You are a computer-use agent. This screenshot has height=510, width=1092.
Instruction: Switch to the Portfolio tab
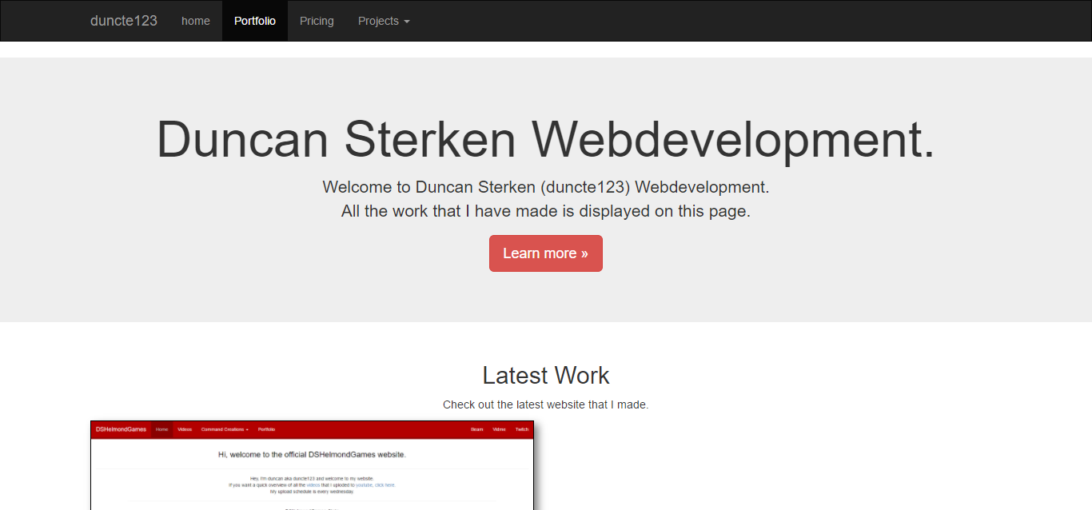254,21
